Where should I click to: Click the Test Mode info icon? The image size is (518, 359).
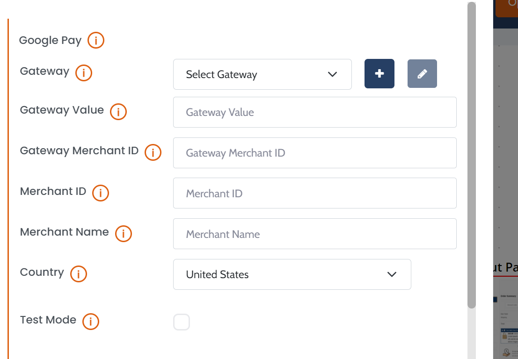click(x=91, y=321)
